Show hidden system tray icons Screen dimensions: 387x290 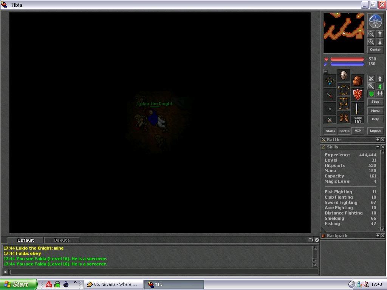[351, 284]
